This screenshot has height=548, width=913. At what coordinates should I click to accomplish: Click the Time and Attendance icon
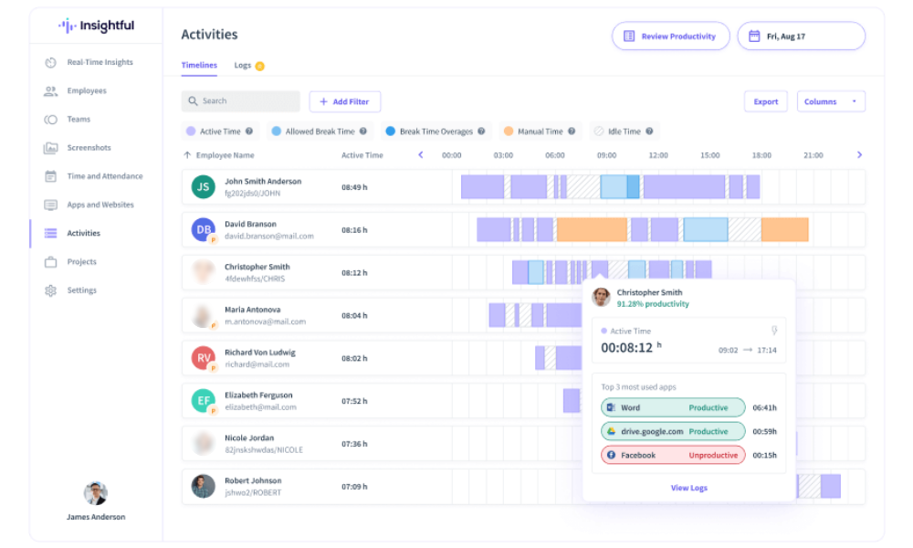(x=50, y=176)
